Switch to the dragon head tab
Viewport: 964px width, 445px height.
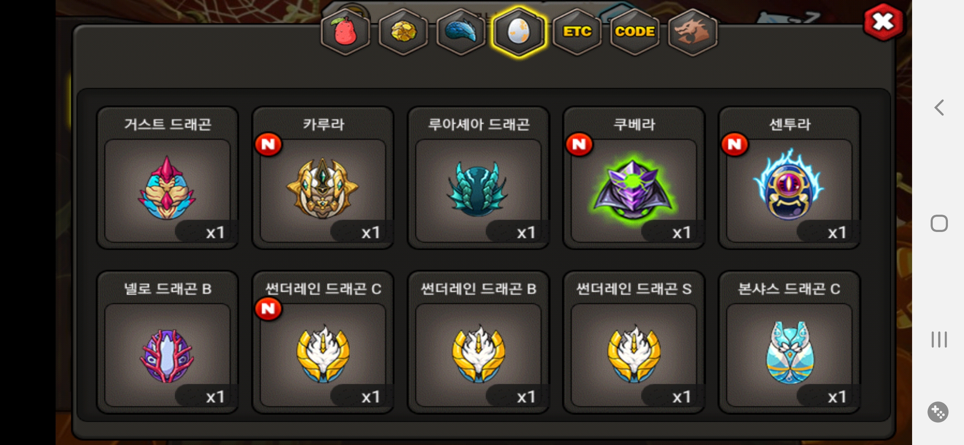tap(693, 32)
